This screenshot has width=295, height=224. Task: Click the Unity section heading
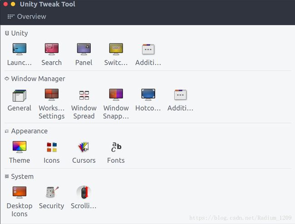[x=20, y=33]
